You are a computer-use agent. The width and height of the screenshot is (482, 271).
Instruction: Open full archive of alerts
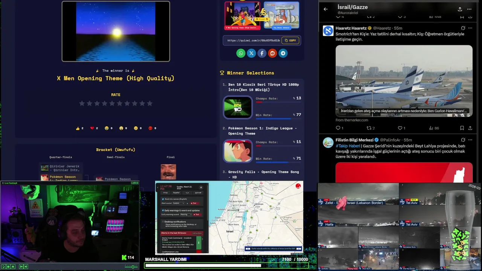click(x=197, y=233)
